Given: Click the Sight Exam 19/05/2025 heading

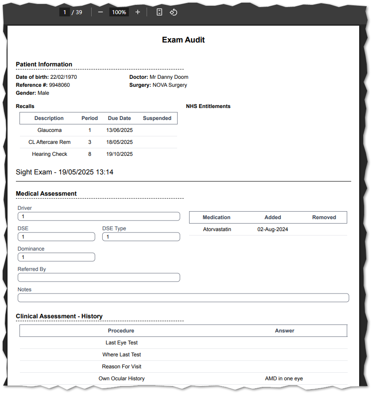Looking at the screenshot, I should point(65,172).
